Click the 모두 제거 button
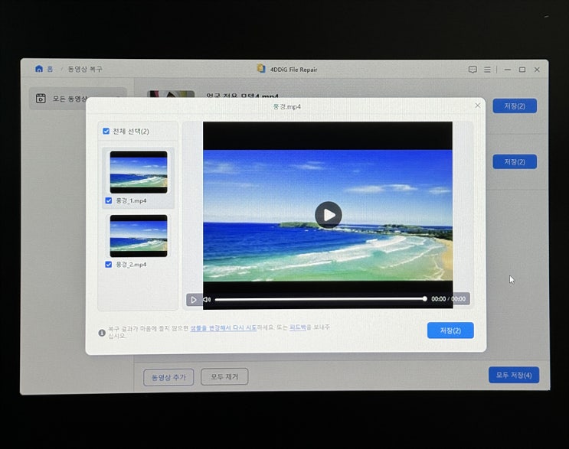This screenshot has height=449, width=569. 224,376
